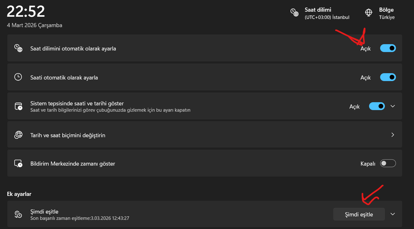Disable Saat dilimini otomatik olarak ayarla toggle
This screenshot has height=229, width=414.
[388, 48]
